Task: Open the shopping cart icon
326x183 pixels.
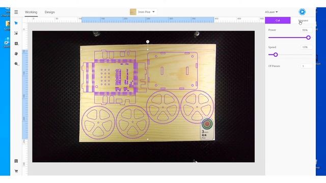Action: 16,171
